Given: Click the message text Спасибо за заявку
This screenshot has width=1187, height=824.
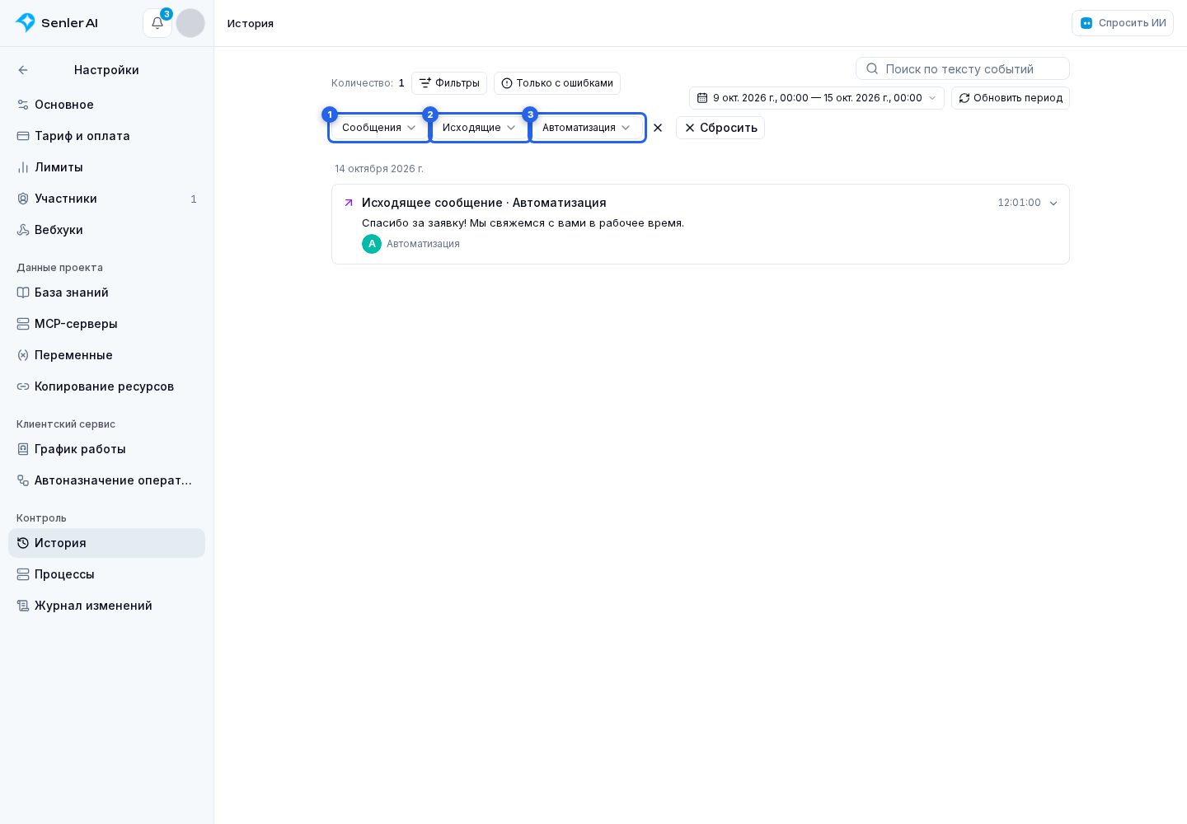Looking at the screenshot, I should click(523, 223).
